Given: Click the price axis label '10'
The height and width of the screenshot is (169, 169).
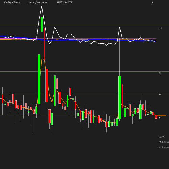Looking at the screenshot, I should click(161, 28).
